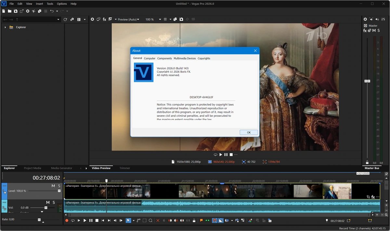Open the Explorer views dropdown arrow

pyautogui.click(x=84, y=19)
